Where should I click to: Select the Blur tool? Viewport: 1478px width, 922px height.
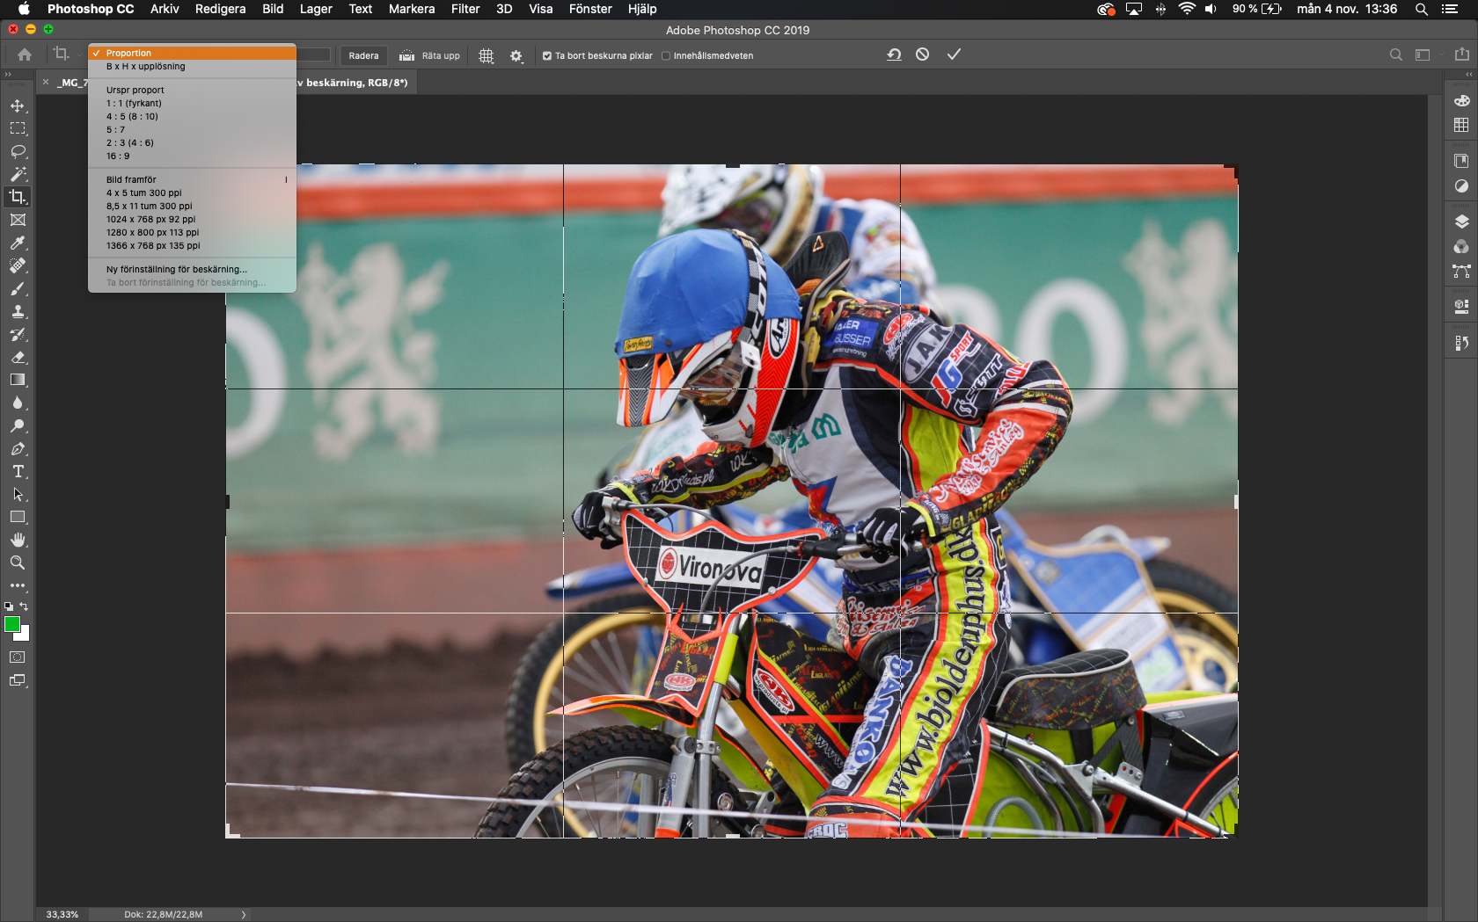[x=18, y=403]
